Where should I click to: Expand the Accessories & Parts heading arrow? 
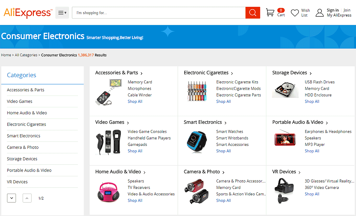[x=142, y=73]
